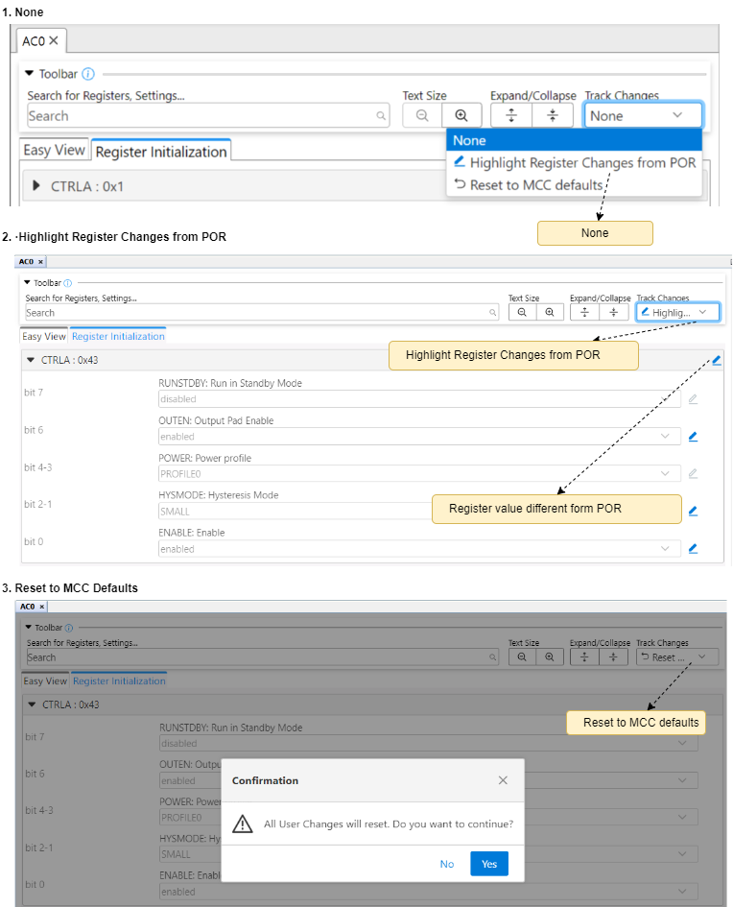Viewport: 733px width, 907px height.
Task: Click the zoom-in text size icon in section 1
Action: (x=461, y=115)
